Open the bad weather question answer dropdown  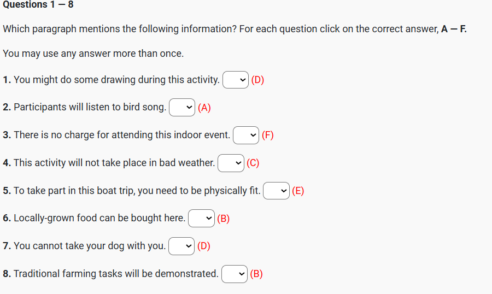[x=231, y=163]
